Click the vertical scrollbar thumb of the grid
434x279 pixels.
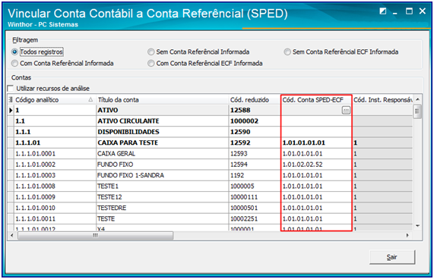(417, 111)
